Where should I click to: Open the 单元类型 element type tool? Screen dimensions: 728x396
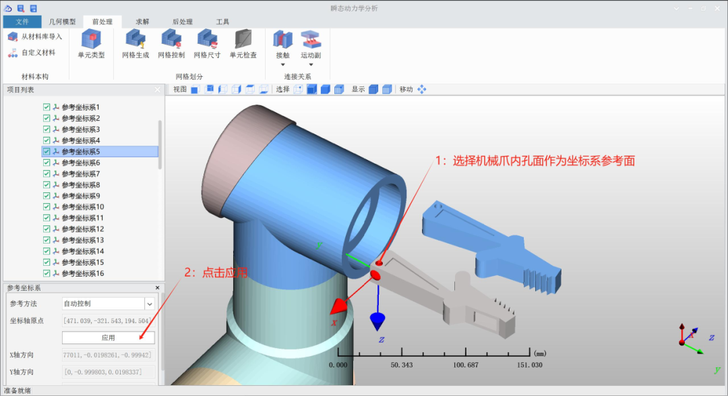point(91,44)
